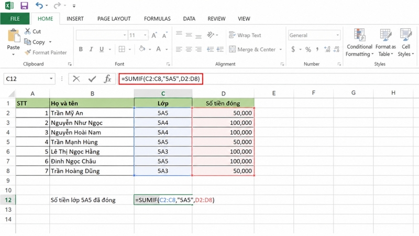The height and width of the screenshot is (236, 419).
Task: Confirm formula with checkmark icon
Action: click(92, 79)
